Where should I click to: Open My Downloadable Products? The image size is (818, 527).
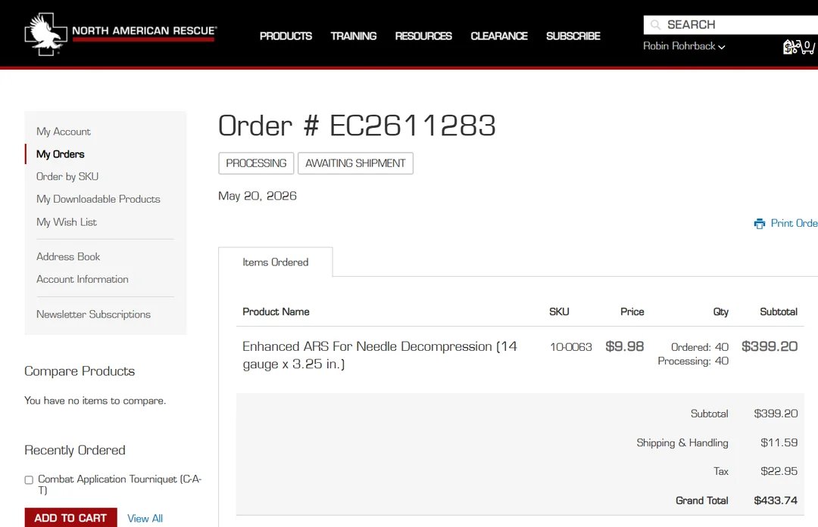98,199
